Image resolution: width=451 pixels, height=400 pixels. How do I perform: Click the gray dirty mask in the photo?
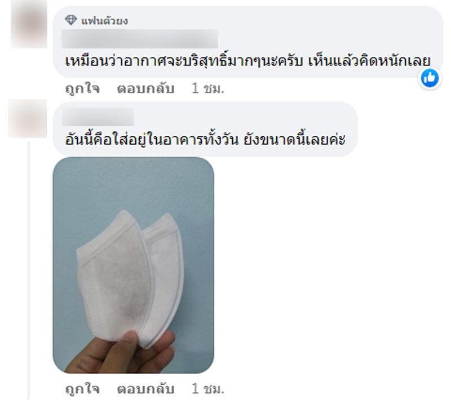pyautogui.click(x=115, y=276)
